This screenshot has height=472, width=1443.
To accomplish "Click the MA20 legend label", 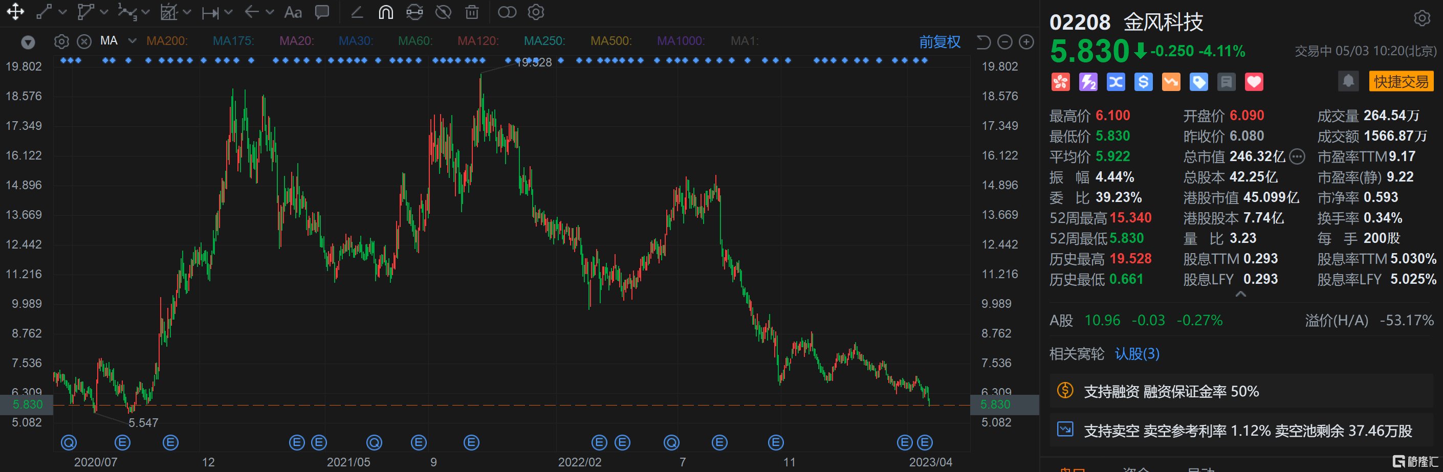I will click(x=296, y=41).
